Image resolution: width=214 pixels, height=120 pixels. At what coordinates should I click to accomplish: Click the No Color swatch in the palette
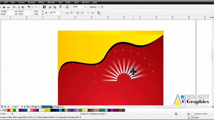coord(6,110)
